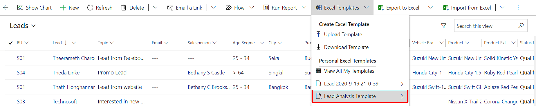The width and height of the screenshot is (536, 106).
Task: Click the New button
Action: pos(69,8)
